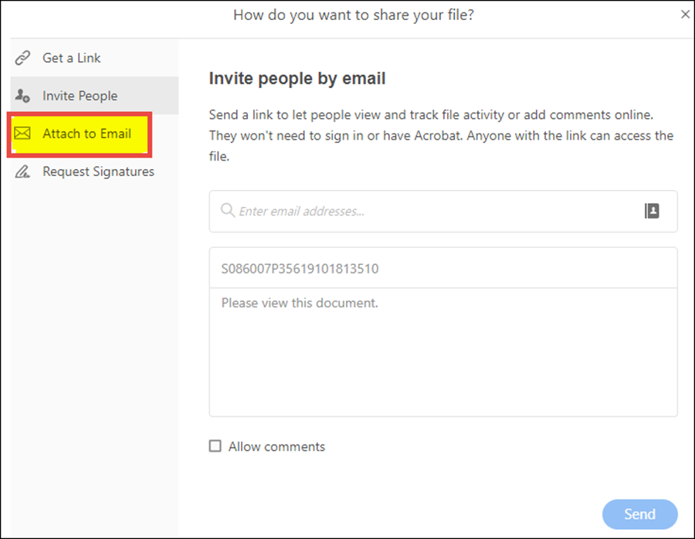Click the magnifier icon in email field
695x539 pixels.
click(x=227, y=210)
